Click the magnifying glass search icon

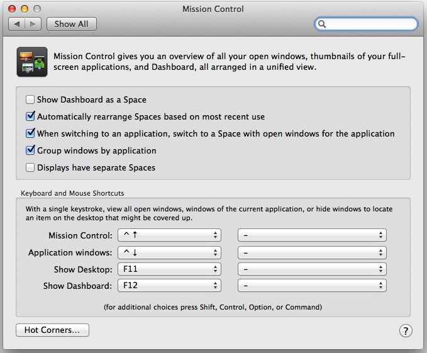[322, 24]
